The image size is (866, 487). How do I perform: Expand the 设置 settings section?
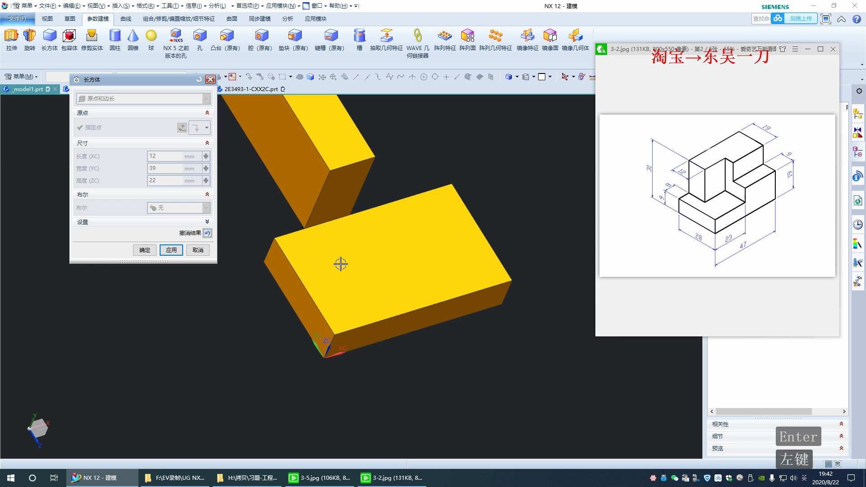(207, 222)
